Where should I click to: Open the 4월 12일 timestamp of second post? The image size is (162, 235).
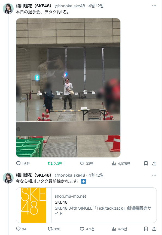(96, 175)
